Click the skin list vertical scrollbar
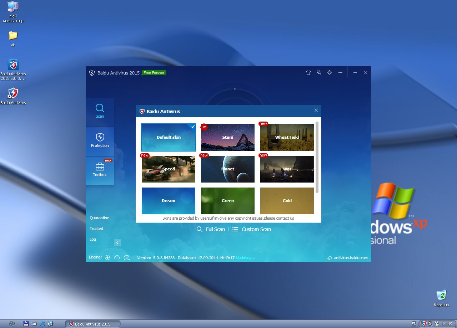The width and height of the screenshot is (457, 328). [x=317, y=157]
